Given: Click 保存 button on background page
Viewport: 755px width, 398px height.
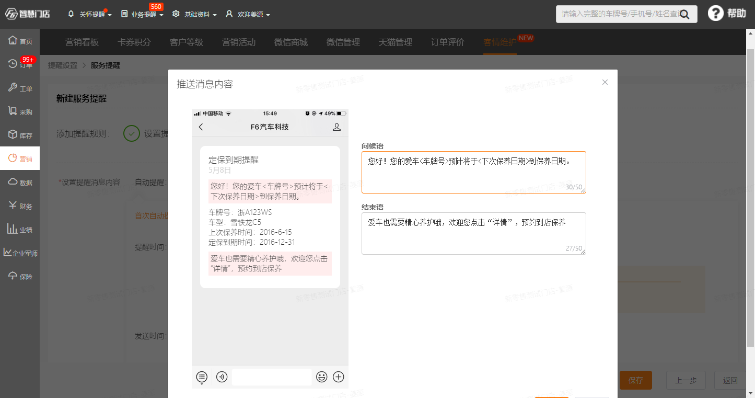Looking at the screenshot, I should pyautogui.click(x=636, y=380).
